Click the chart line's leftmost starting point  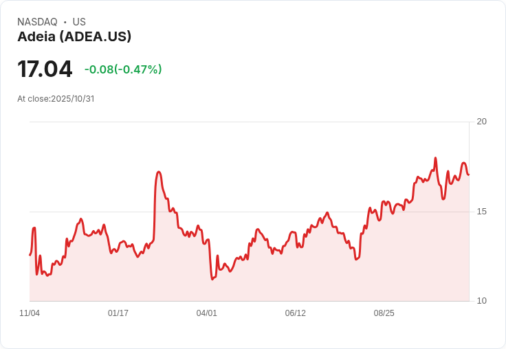tap(30, 255)
